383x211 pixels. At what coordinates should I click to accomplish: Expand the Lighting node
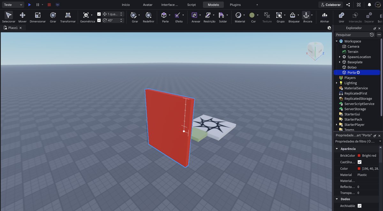[x=336, y=83]
